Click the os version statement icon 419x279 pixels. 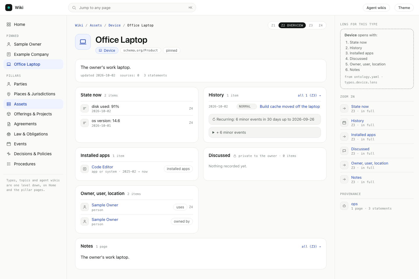coord(85,123)
